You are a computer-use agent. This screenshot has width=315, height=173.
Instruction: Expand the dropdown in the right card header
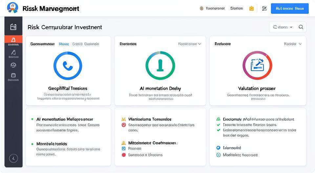coord(293,44)
